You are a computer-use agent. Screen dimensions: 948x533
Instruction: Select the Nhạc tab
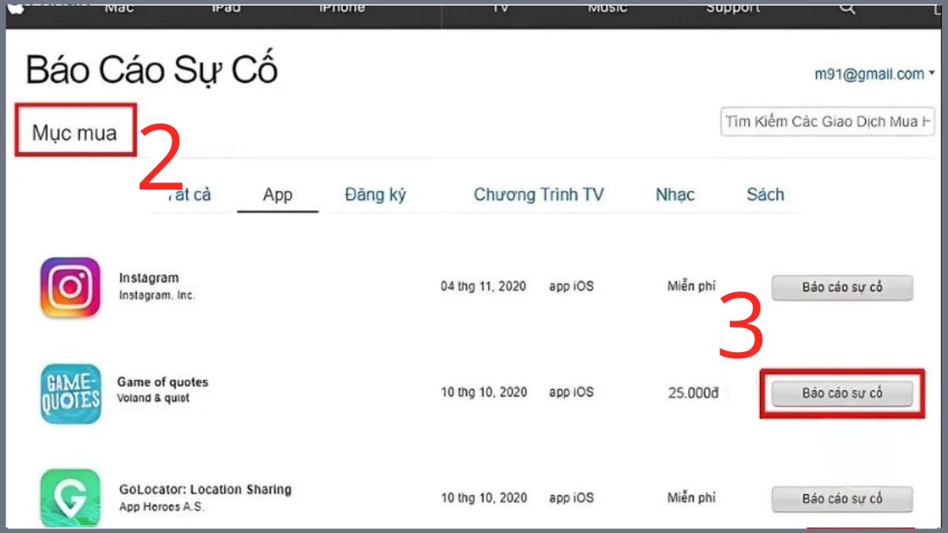(x=676, y=195)
